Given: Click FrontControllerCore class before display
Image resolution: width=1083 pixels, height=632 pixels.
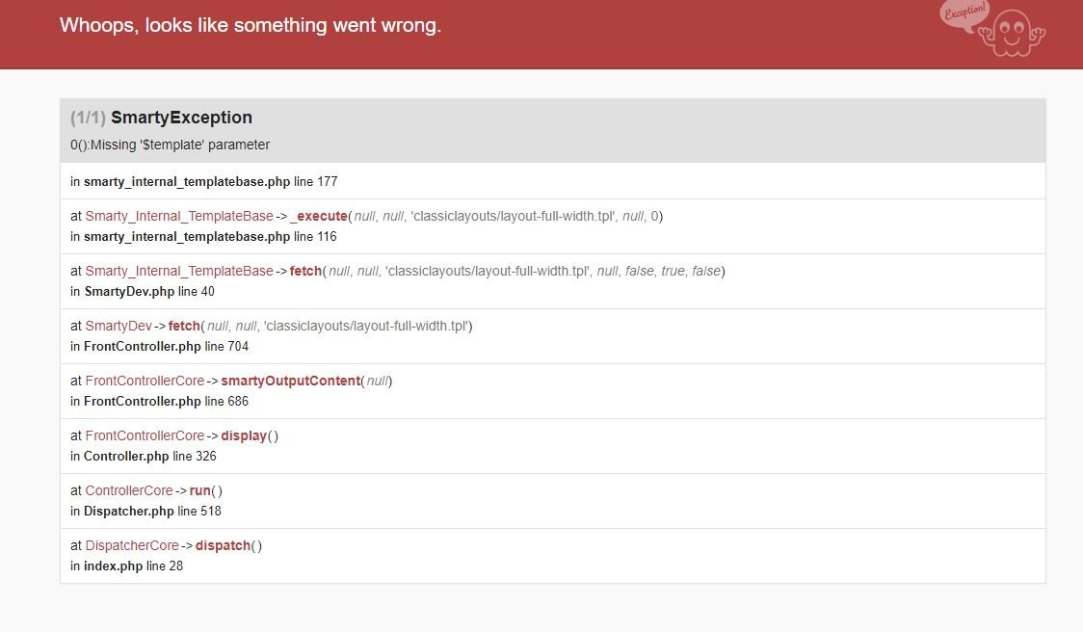Looking at the screenshot, I should [145, 435].
